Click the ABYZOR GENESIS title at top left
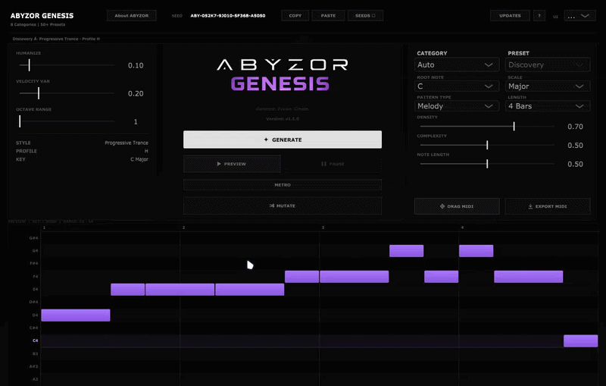The height and width of the screenshot is (386, 606). tap(42, 15)
